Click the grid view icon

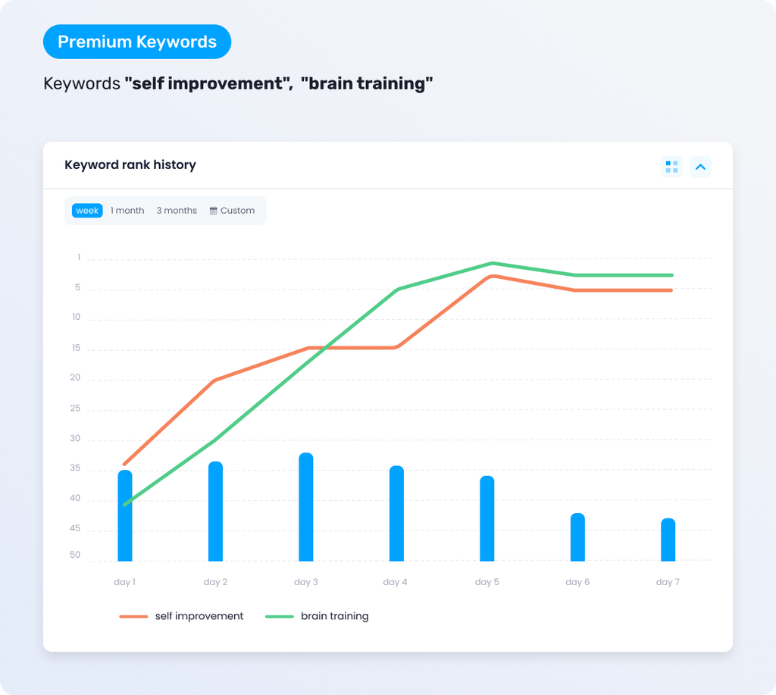coord(671,167)
